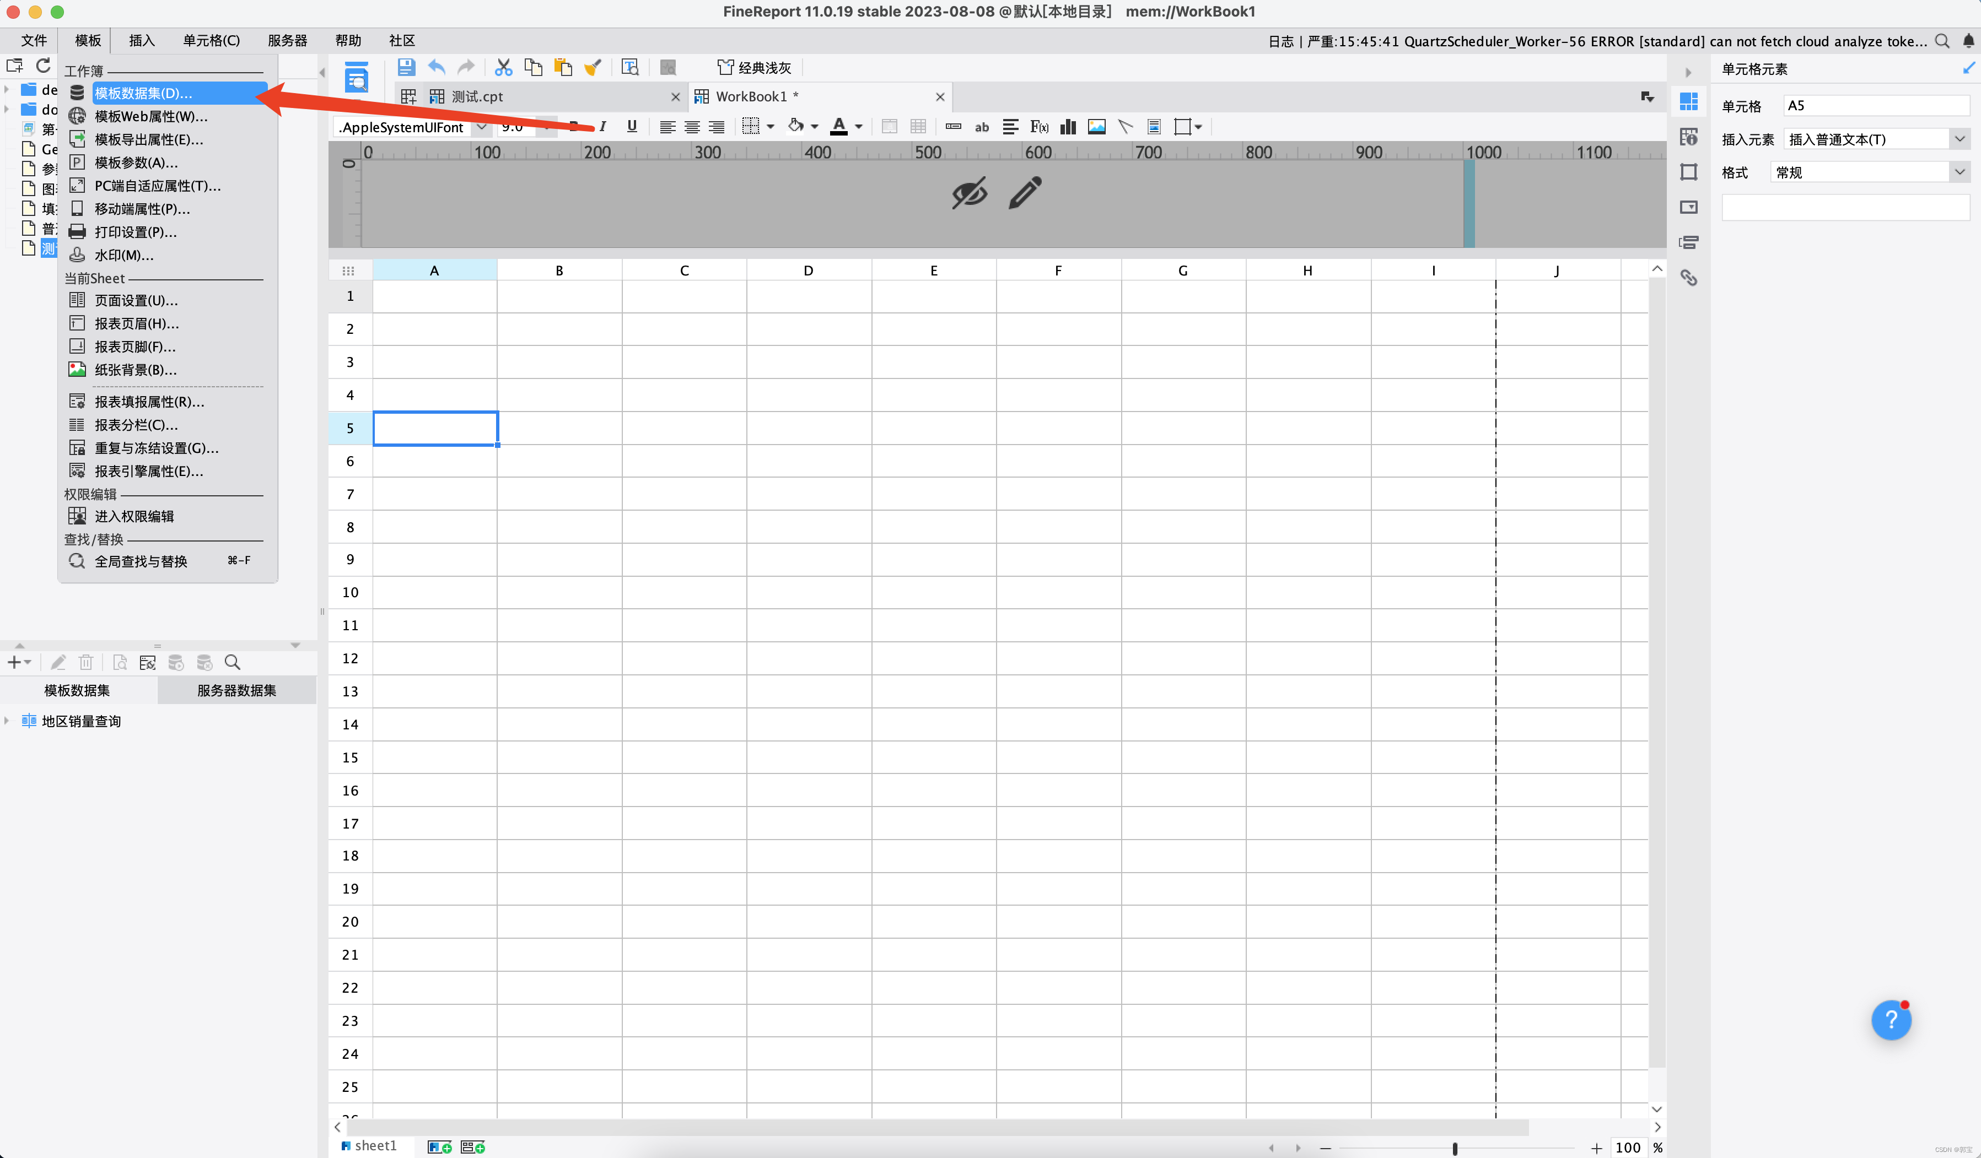Expand the 地区销量查询 dataset tree node
Image resolution: width=1981 pixels, height=1158 pixels.
(7, 721)
